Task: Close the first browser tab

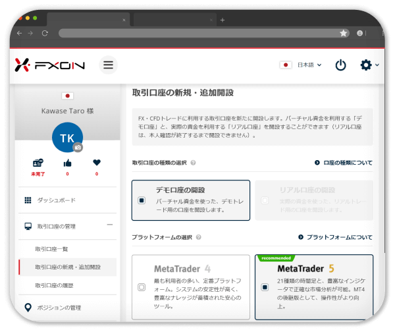Action: (x=124, y=20)
